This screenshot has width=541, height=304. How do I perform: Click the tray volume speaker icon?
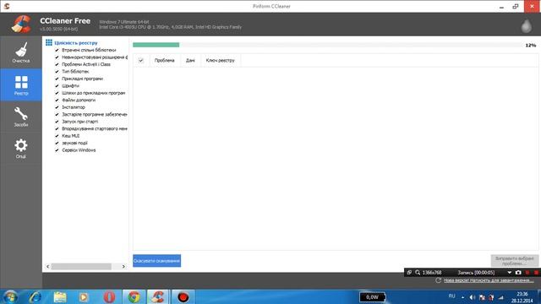pyautogui.click(x=473, y=297)
